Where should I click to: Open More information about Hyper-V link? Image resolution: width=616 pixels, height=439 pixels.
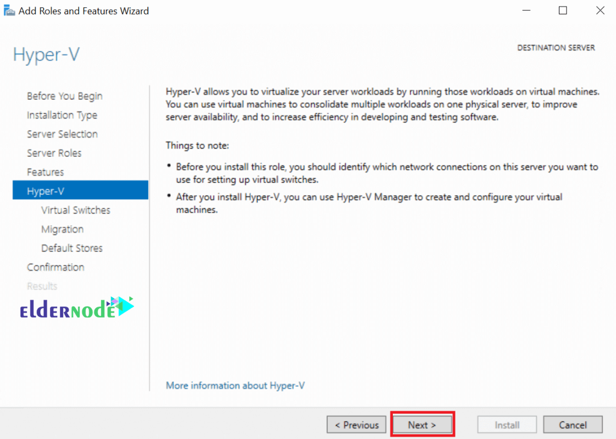235,385
